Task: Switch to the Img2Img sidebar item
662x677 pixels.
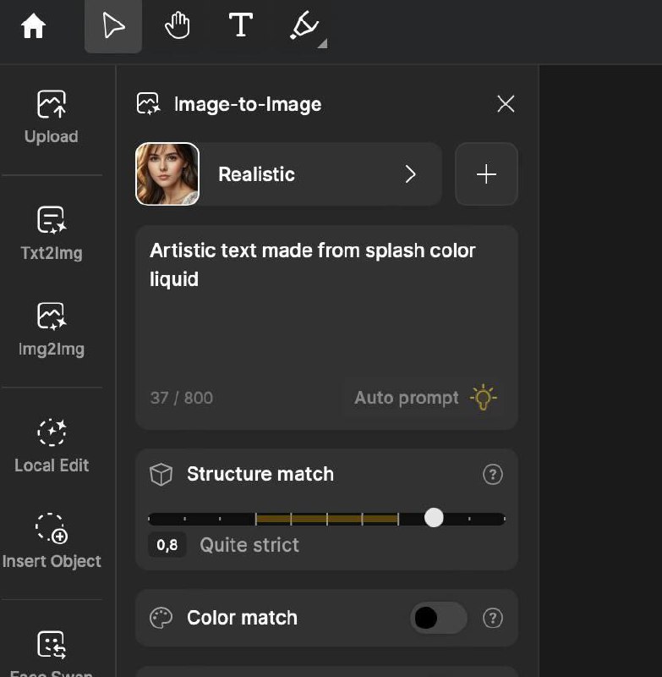Action: click(x=52, y=329)
